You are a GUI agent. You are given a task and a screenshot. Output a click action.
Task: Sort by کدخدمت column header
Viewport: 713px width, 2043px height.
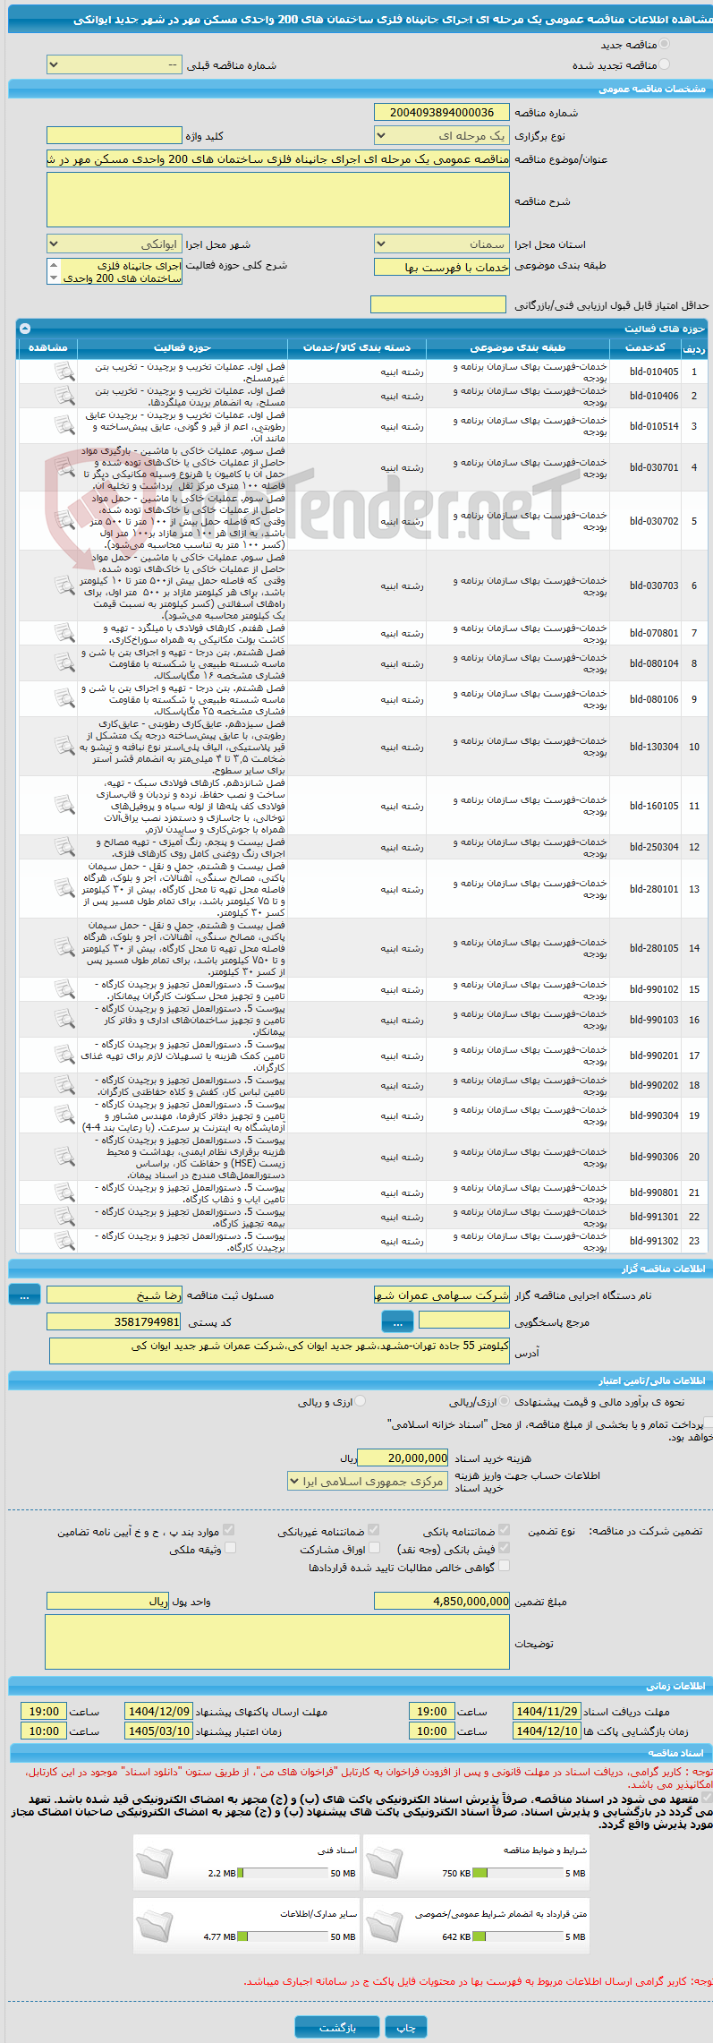645,347
